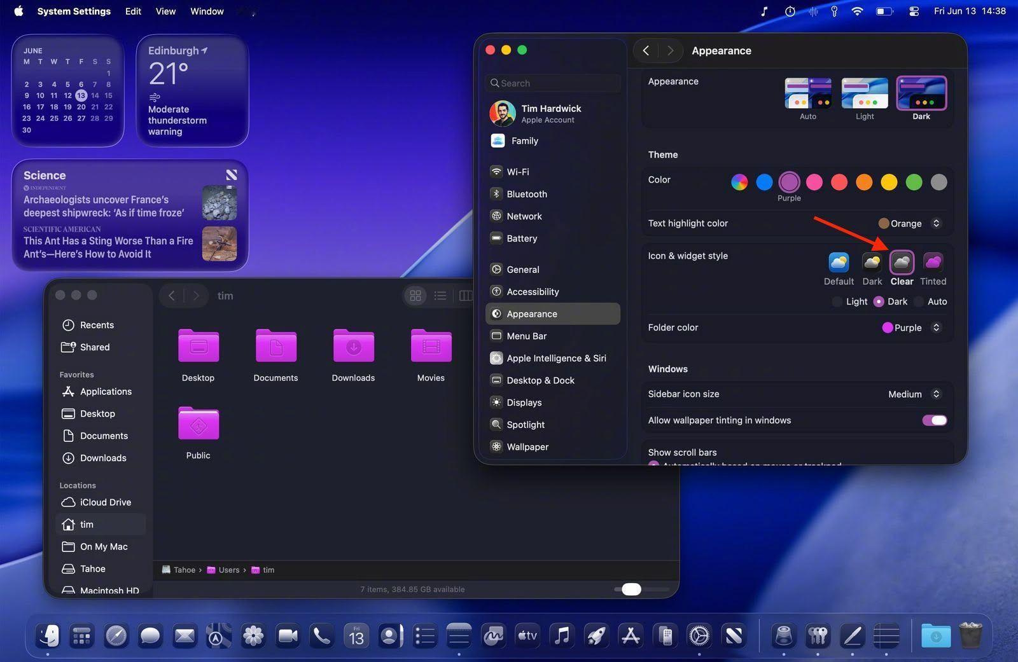Open the Window menu in menu bar
The width and height of the screenshot is (1018, 662).
click(207, 11)
